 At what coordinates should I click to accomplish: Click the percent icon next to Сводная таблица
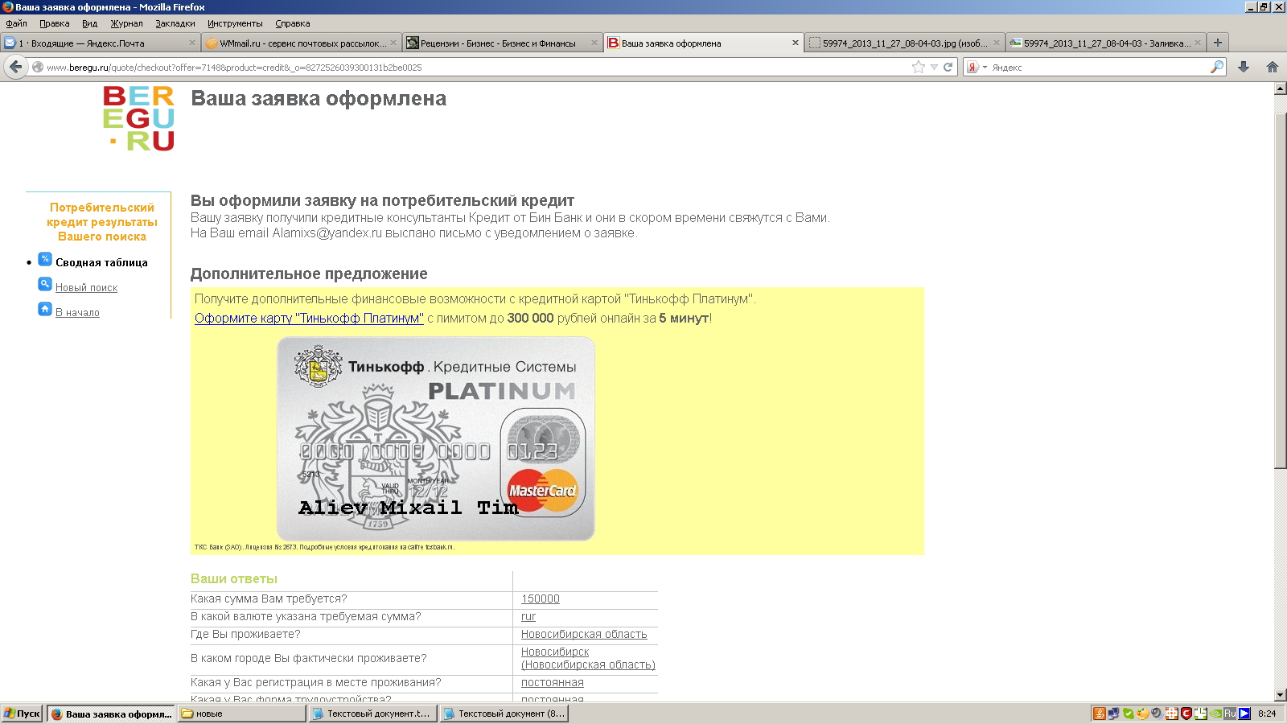[45, 259]
